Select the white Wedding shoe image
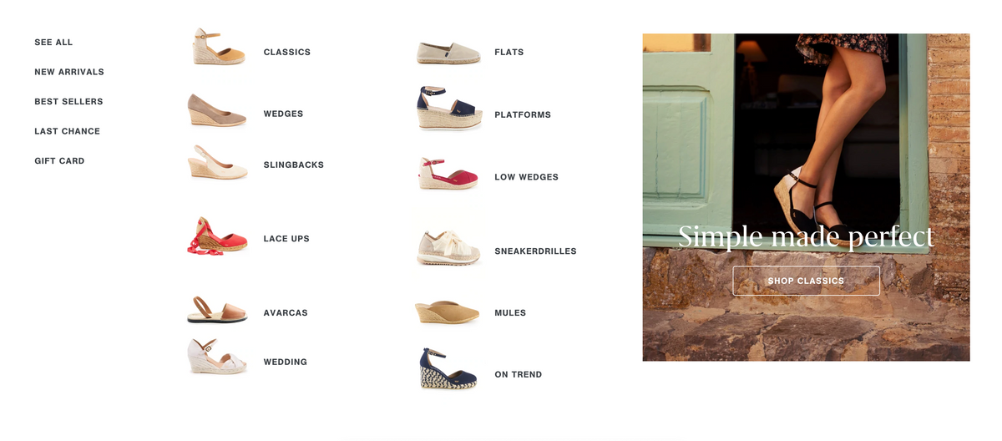This screenshot has width=1002, height=441. point(217,357)
